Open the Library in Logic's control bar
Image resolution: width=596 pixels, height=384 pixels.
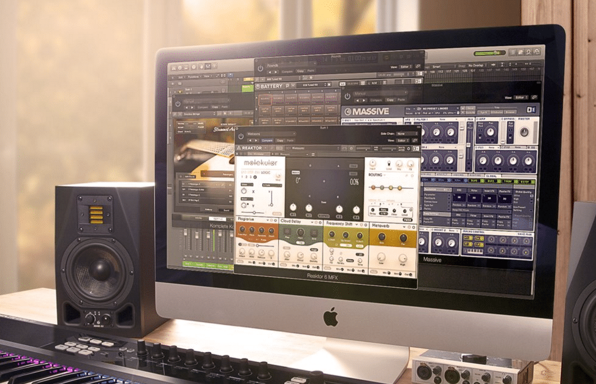[173, 67]
